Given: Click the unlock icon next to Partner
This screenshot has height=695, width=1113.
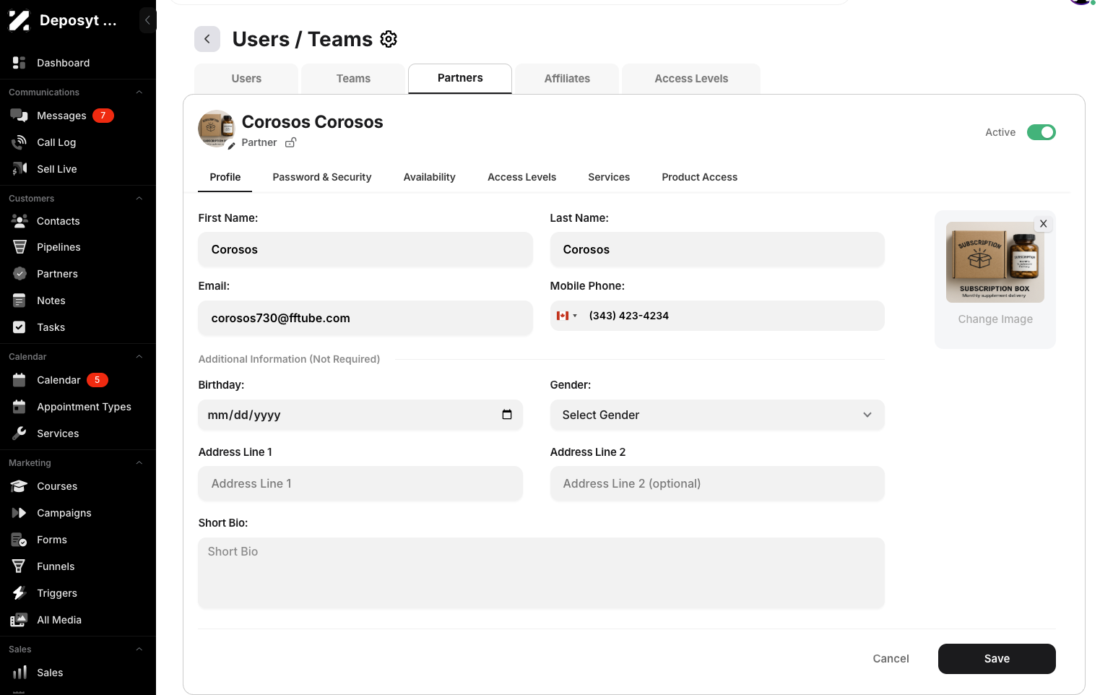Looking at the screenshot, I should tap(290, 142).
